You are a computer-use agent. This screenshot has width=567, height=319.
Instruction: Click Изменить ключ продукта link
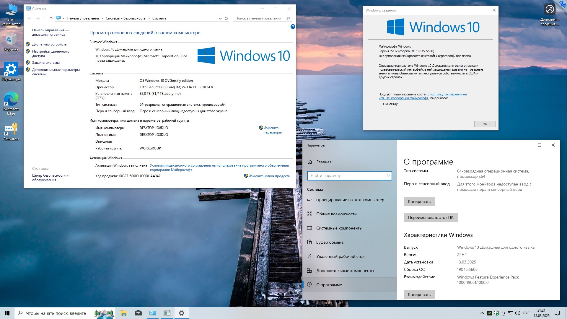[x=269, y=176]
